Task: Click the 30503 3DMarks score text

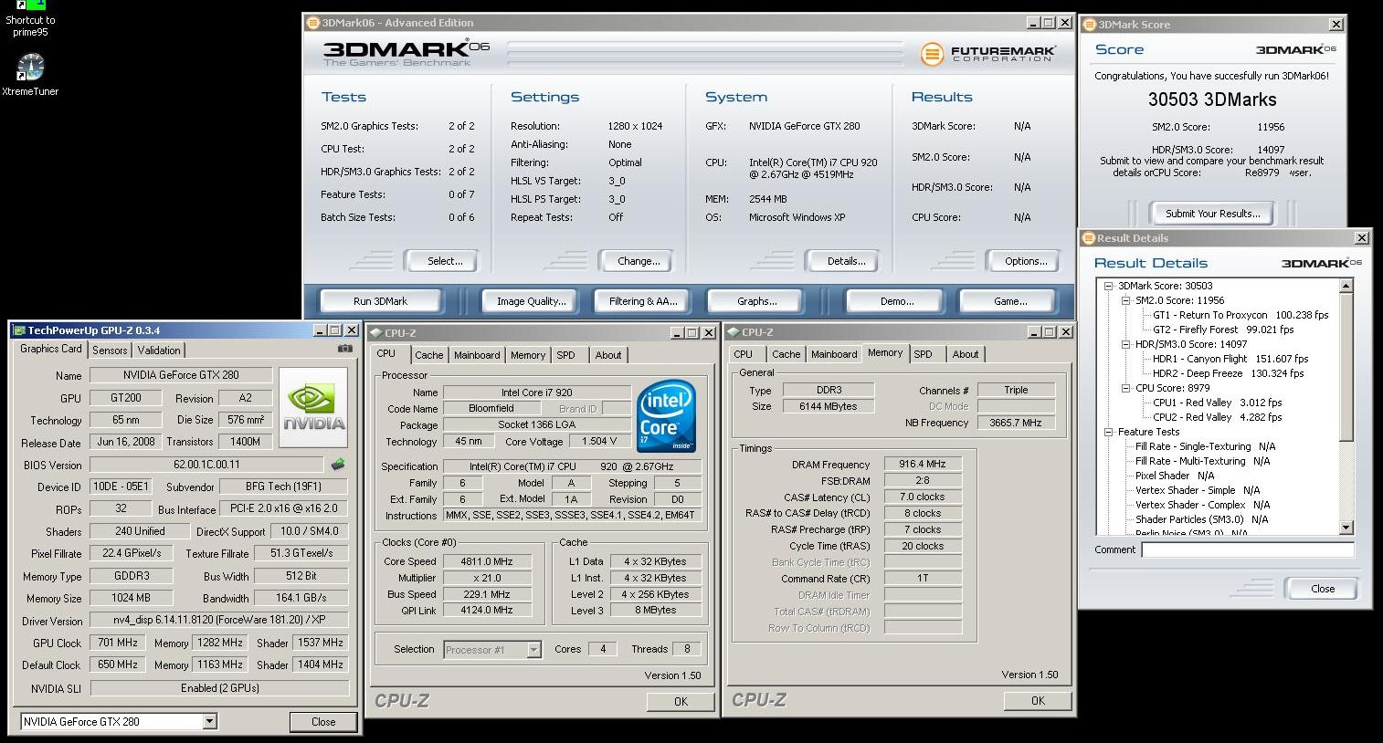Action: (1212, 99)
